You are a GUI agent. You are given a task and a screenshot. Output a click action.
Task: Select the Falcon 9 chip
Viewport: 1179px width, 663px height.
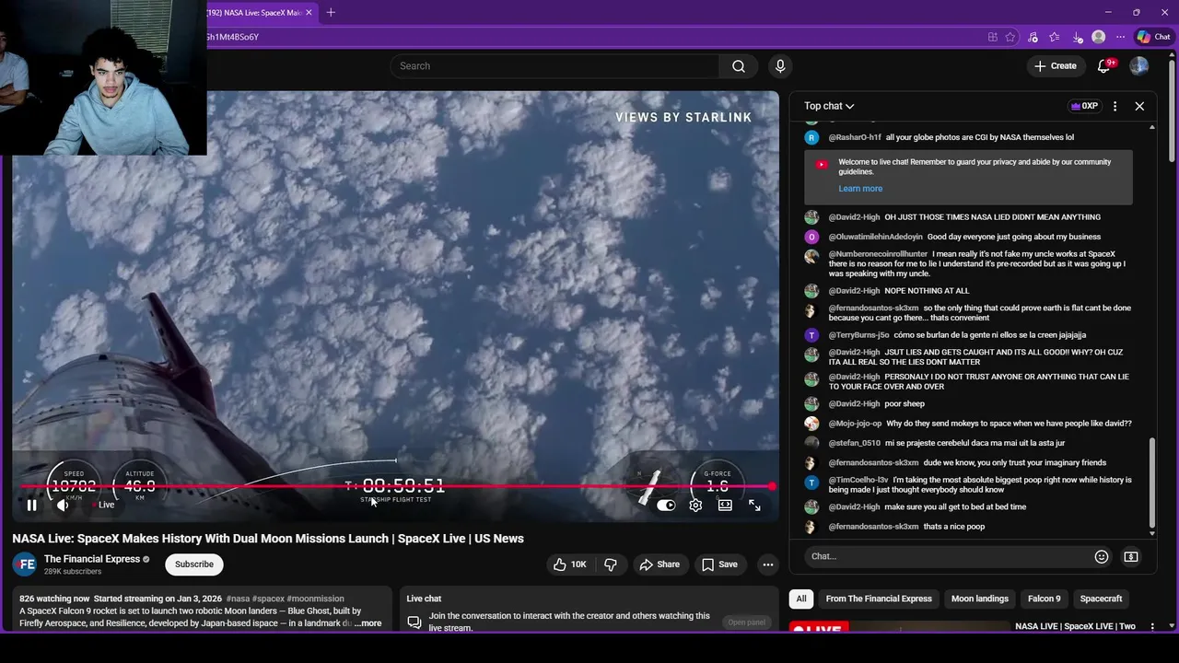coord(1045,599)
